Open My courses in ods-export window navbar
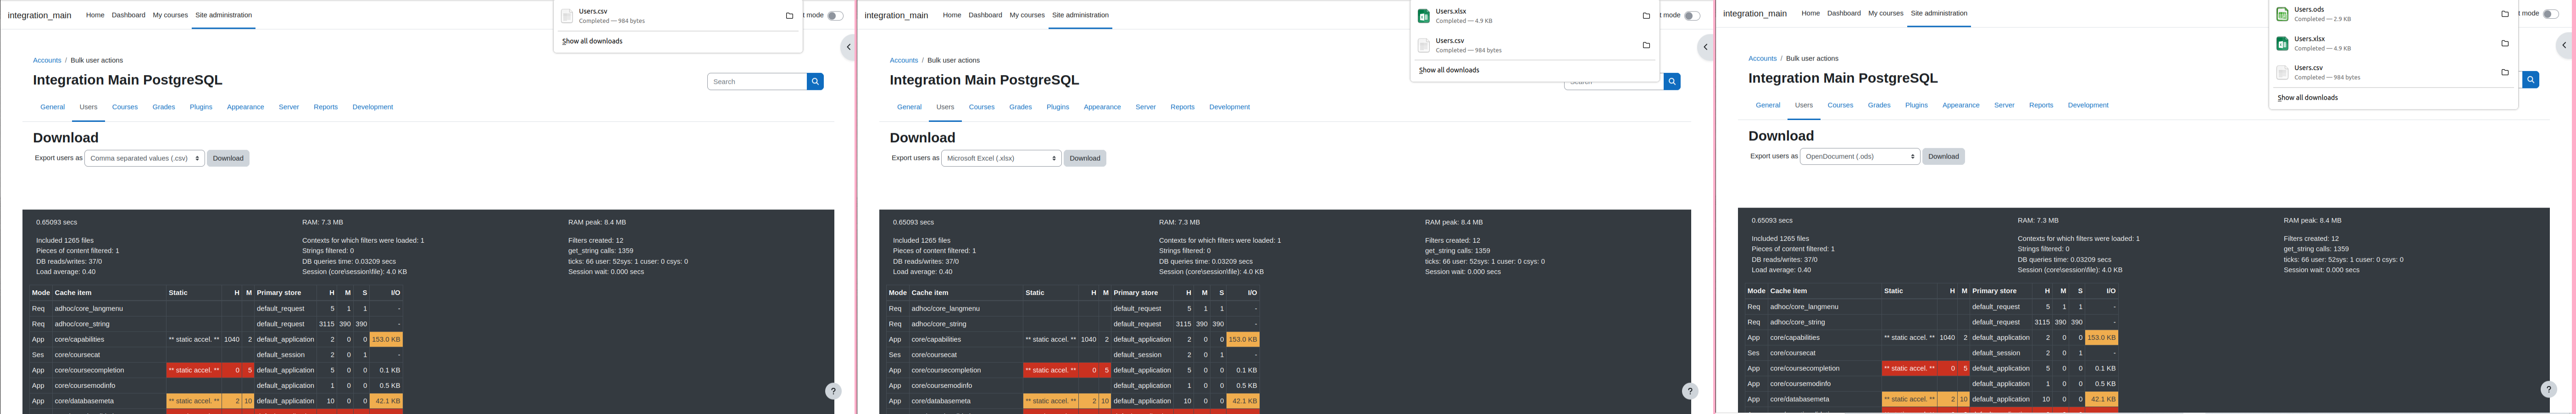Image resolution: width=2576 pixels, height=414 pixels. point(1886,13)
